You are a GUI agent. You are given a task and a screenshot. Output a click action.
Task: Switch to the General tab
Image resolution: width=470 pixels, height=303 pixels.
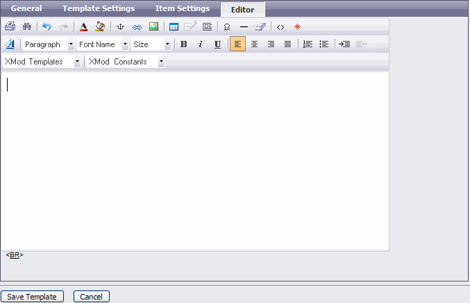[26, 8]
